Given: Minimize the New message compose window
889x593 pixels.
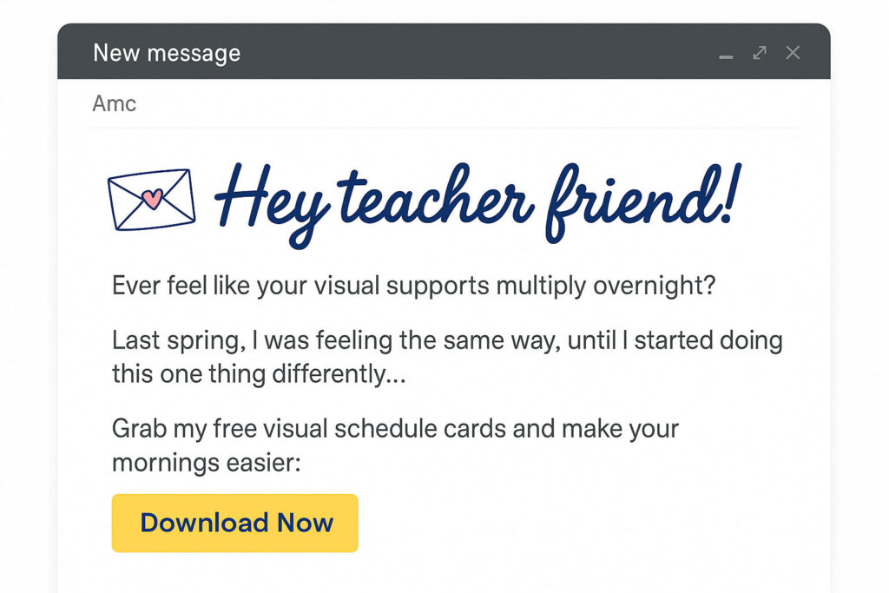Looking at the screenshot, I should coord(727,56).
